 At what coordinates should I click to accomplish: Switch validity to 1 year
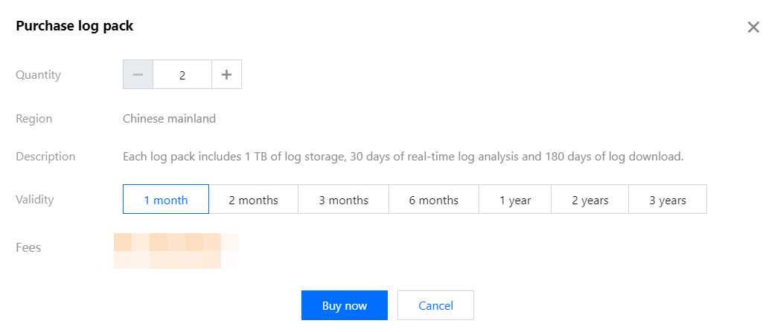[515, 200]
